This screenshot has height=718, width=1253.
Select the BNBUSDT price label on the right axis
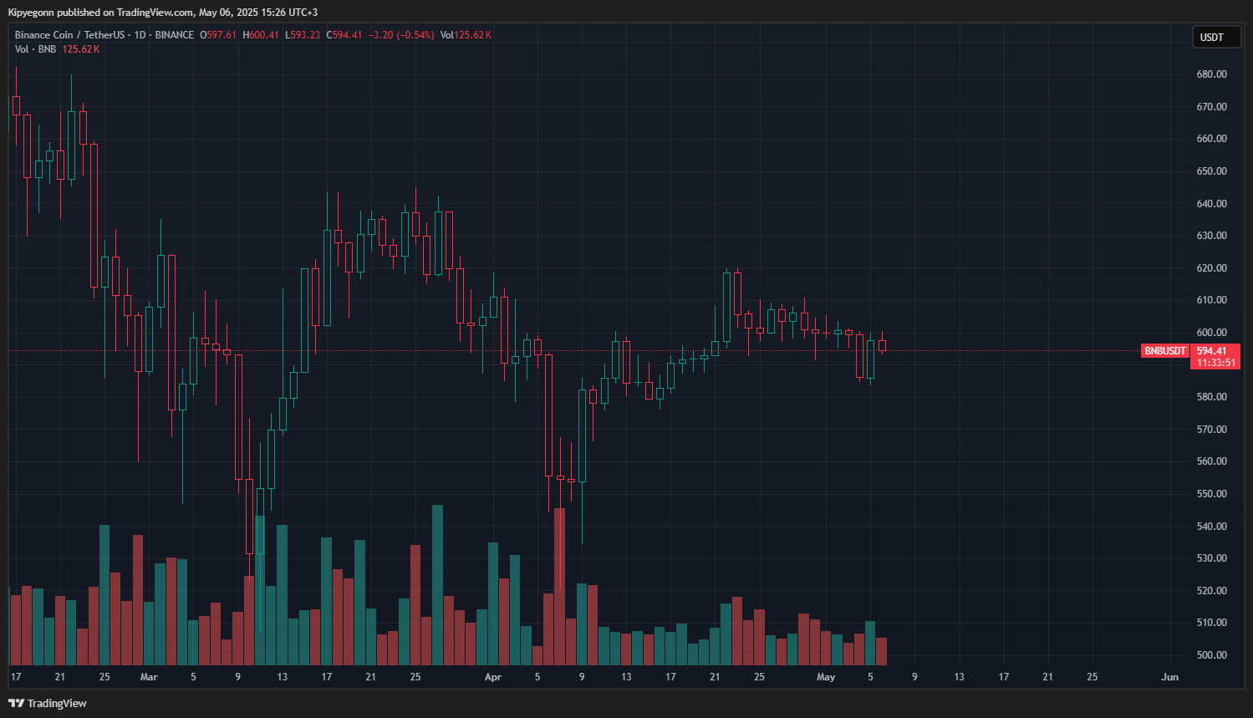(1164, 350)
